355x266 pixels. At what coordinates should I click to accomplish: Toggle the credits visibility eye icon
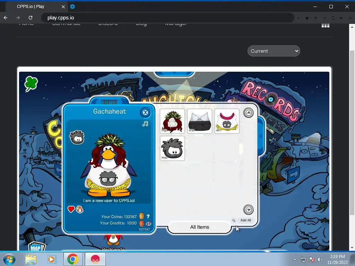(x=148, y=224)
